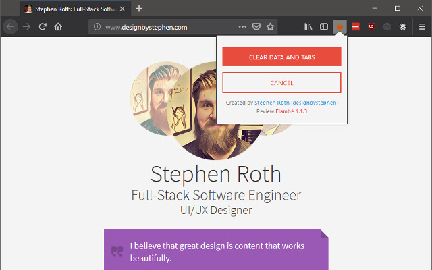Click the Flambé flame extension icon
This screenshot has width=432, height=270.
(340, 27)
